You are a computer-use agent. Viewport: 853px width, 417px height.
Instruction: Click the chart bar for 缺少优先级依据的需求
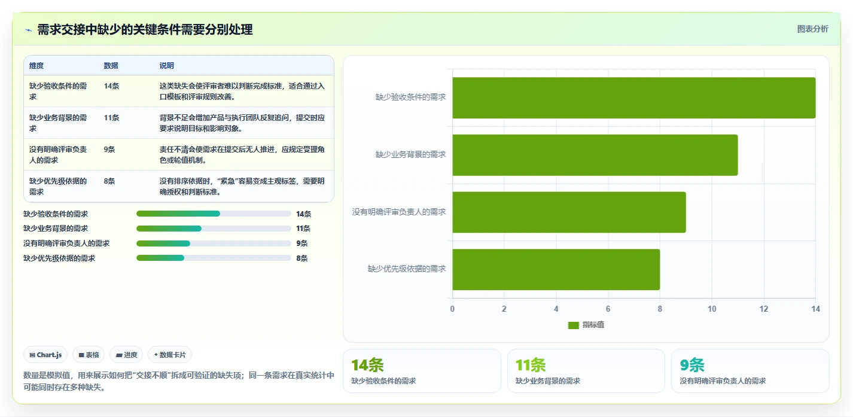click(556, 269)
